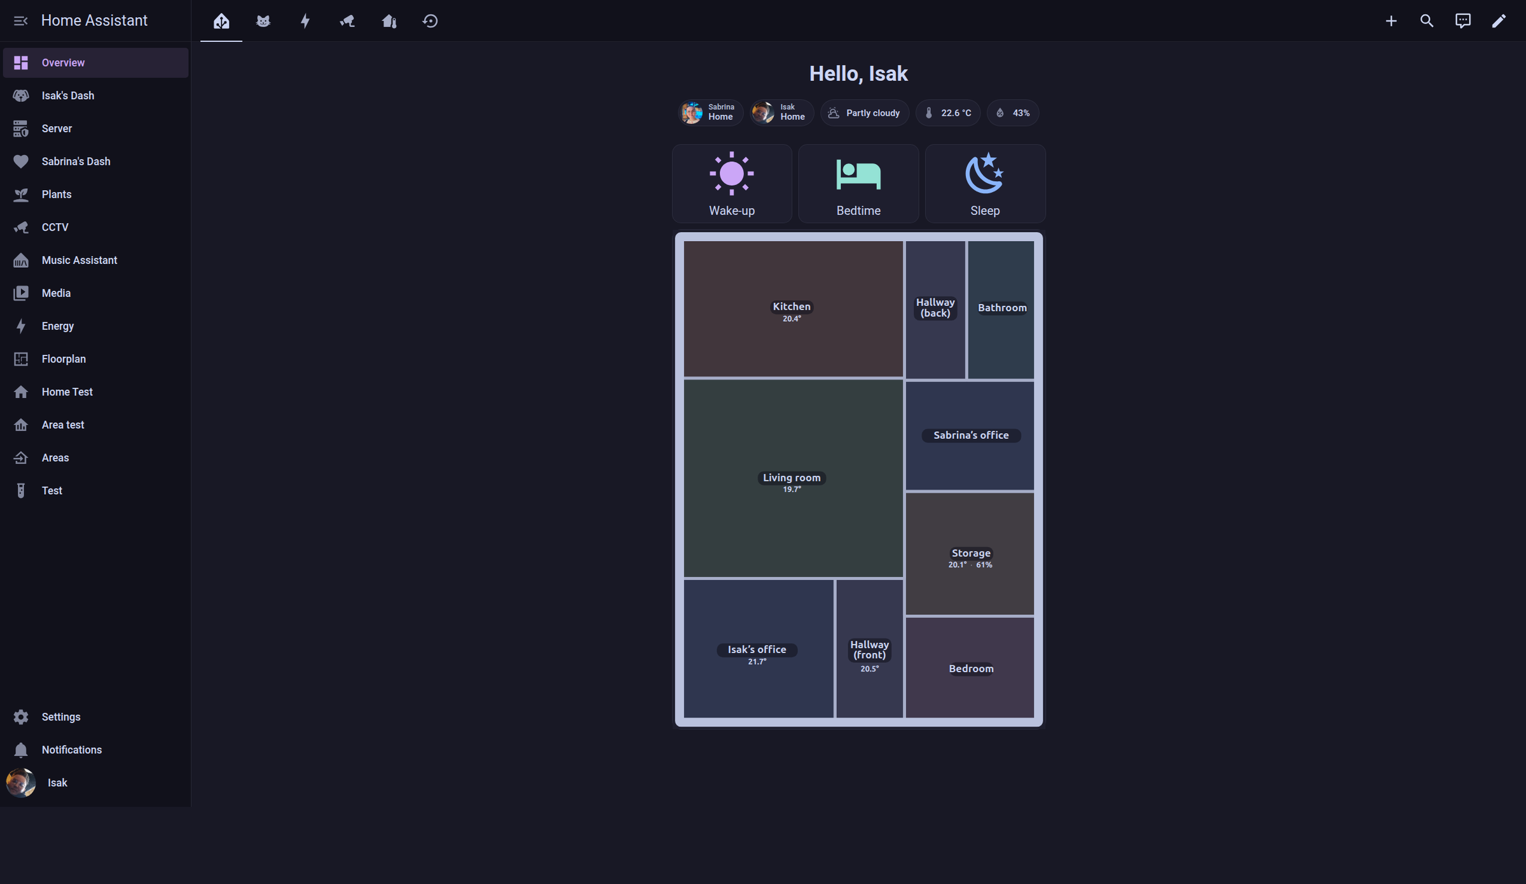Image resolution: width=1526 pixels, height=884 pixels.
Task: Open the search magnifier icon
Action: [x=1427, y=21]
